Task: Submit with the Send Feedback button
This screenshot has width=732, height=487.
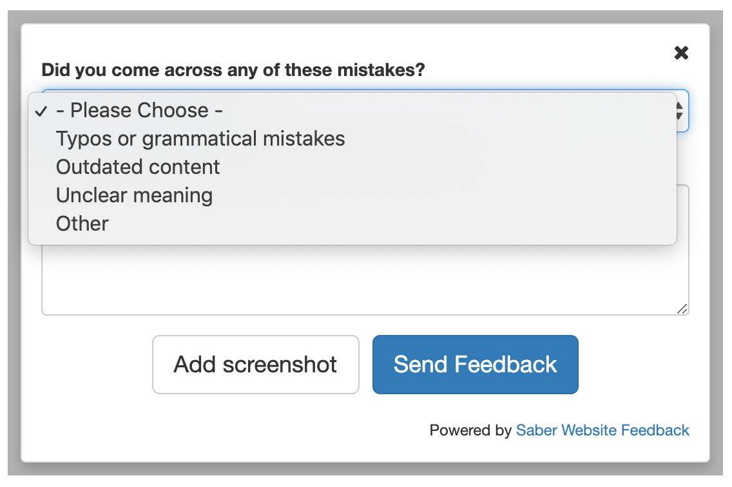Action: pos(475,365)
